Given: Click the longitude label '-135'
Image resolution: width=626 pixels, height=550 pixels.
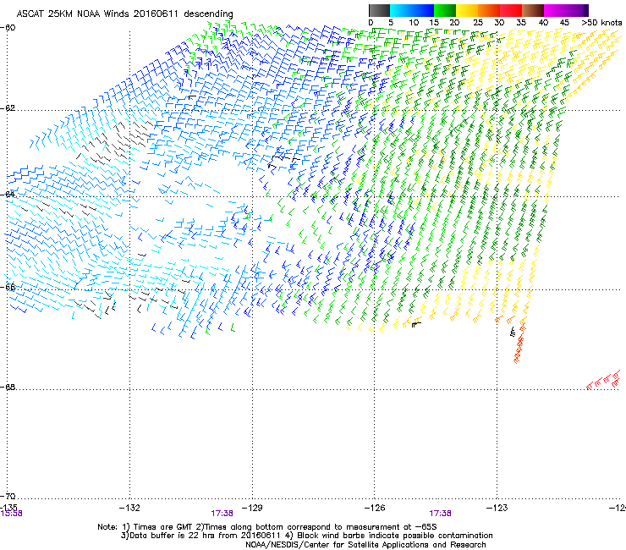Looking at the screenshot, I should point(8,508).
